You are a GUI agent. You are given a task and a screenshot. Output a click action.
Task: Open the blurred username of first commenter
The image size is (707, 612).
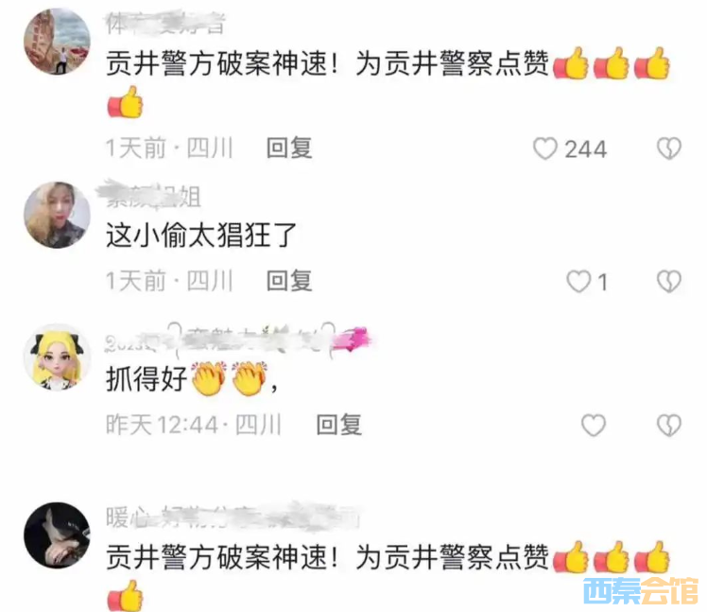(x=165, y=24)
